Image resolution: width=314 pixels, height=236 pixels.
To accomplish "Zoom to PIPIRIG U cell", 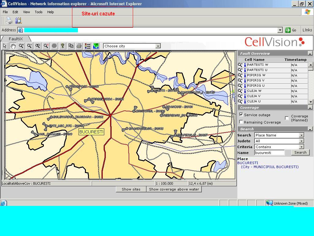I will pyautogui.click(x=240, y=86).
